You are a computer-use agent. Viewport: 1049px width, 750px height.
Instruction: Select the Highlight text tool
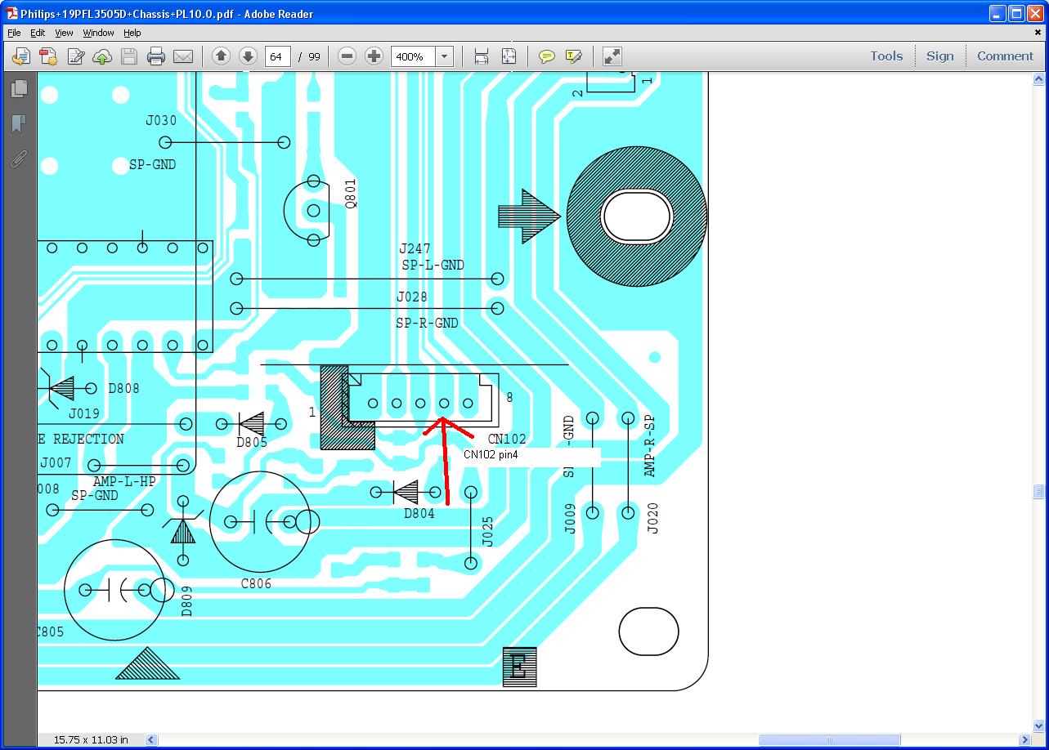(x=573, y=56)
